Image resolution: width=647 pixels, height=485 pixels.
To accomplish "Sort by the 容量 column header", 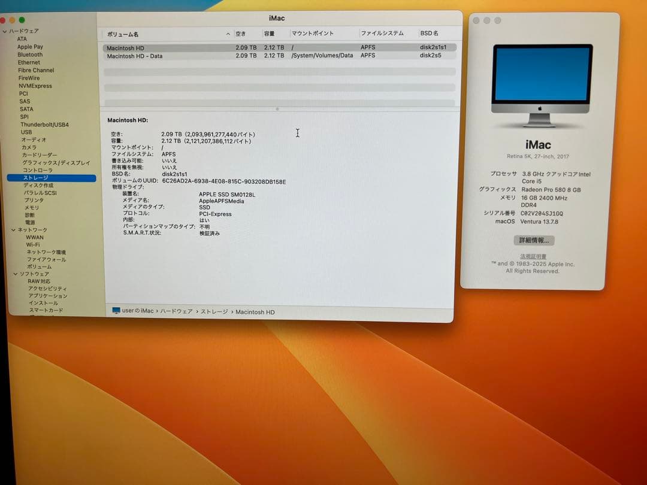I will pyautogui.click(x=270, y=34).
